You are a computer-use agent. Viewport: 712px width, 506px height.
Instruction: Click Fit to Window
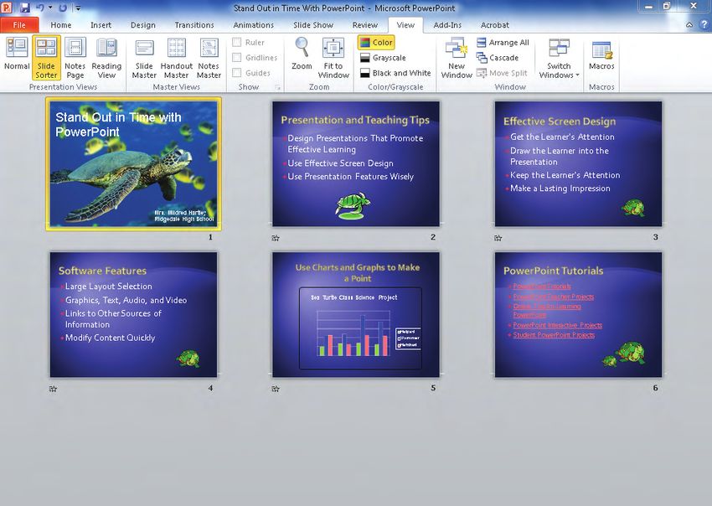333,58
